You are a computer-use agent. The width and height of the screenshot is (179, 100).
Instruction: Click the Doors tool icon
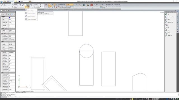coord(80,6)
